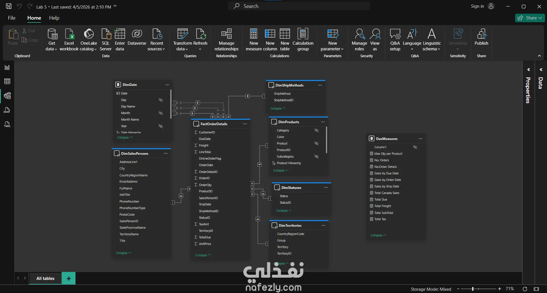
Task: Add a Calculation group
Action: tap(303, 40)
